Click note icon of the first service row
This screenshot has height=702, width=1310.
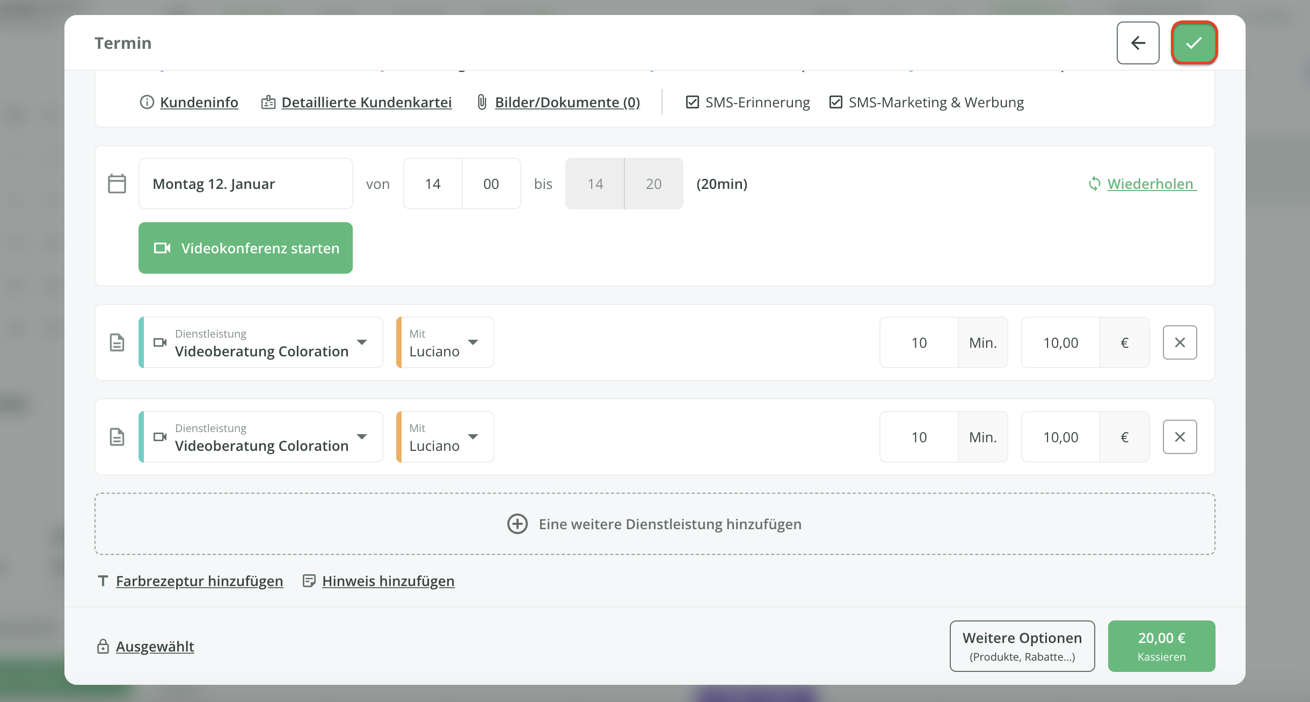pyautogui.click(x=117, y=342)
